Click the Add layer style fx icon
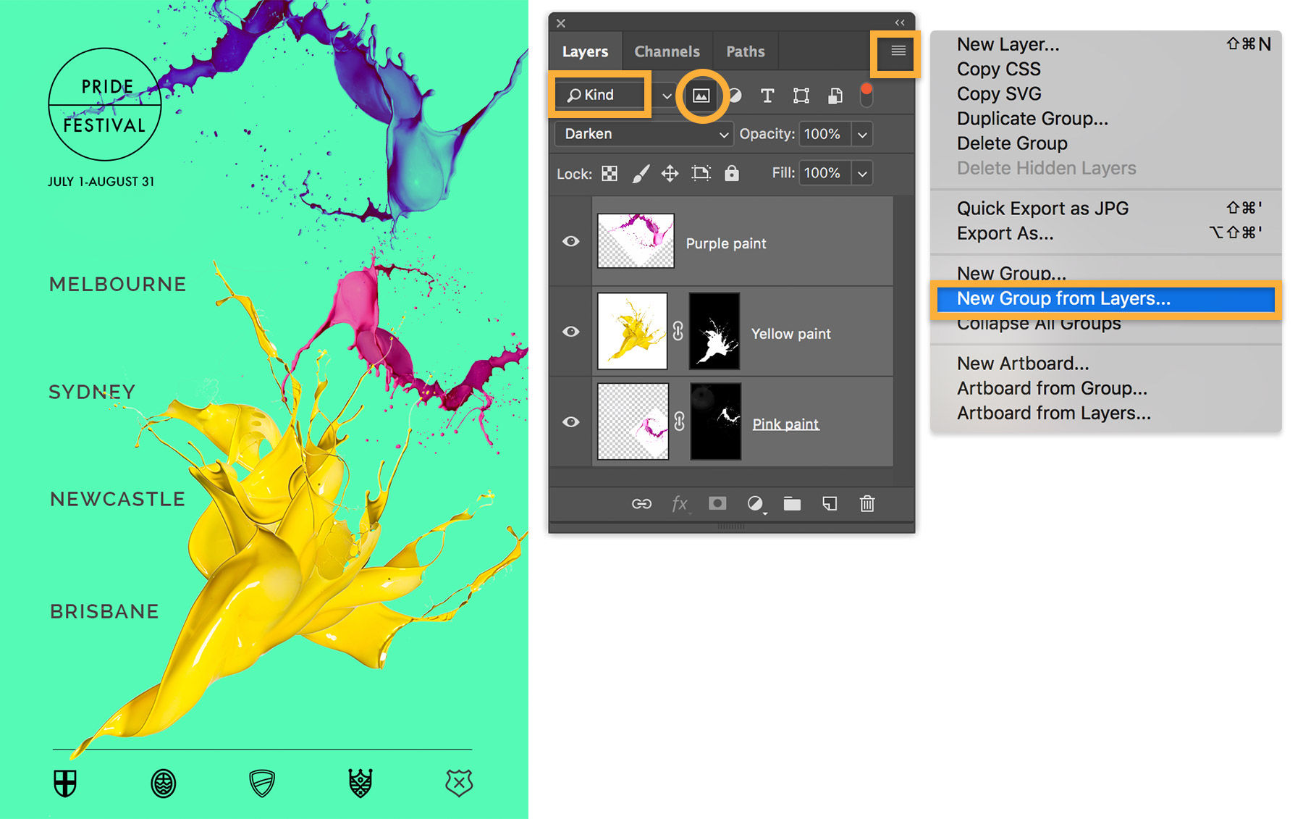 point(679,503)
